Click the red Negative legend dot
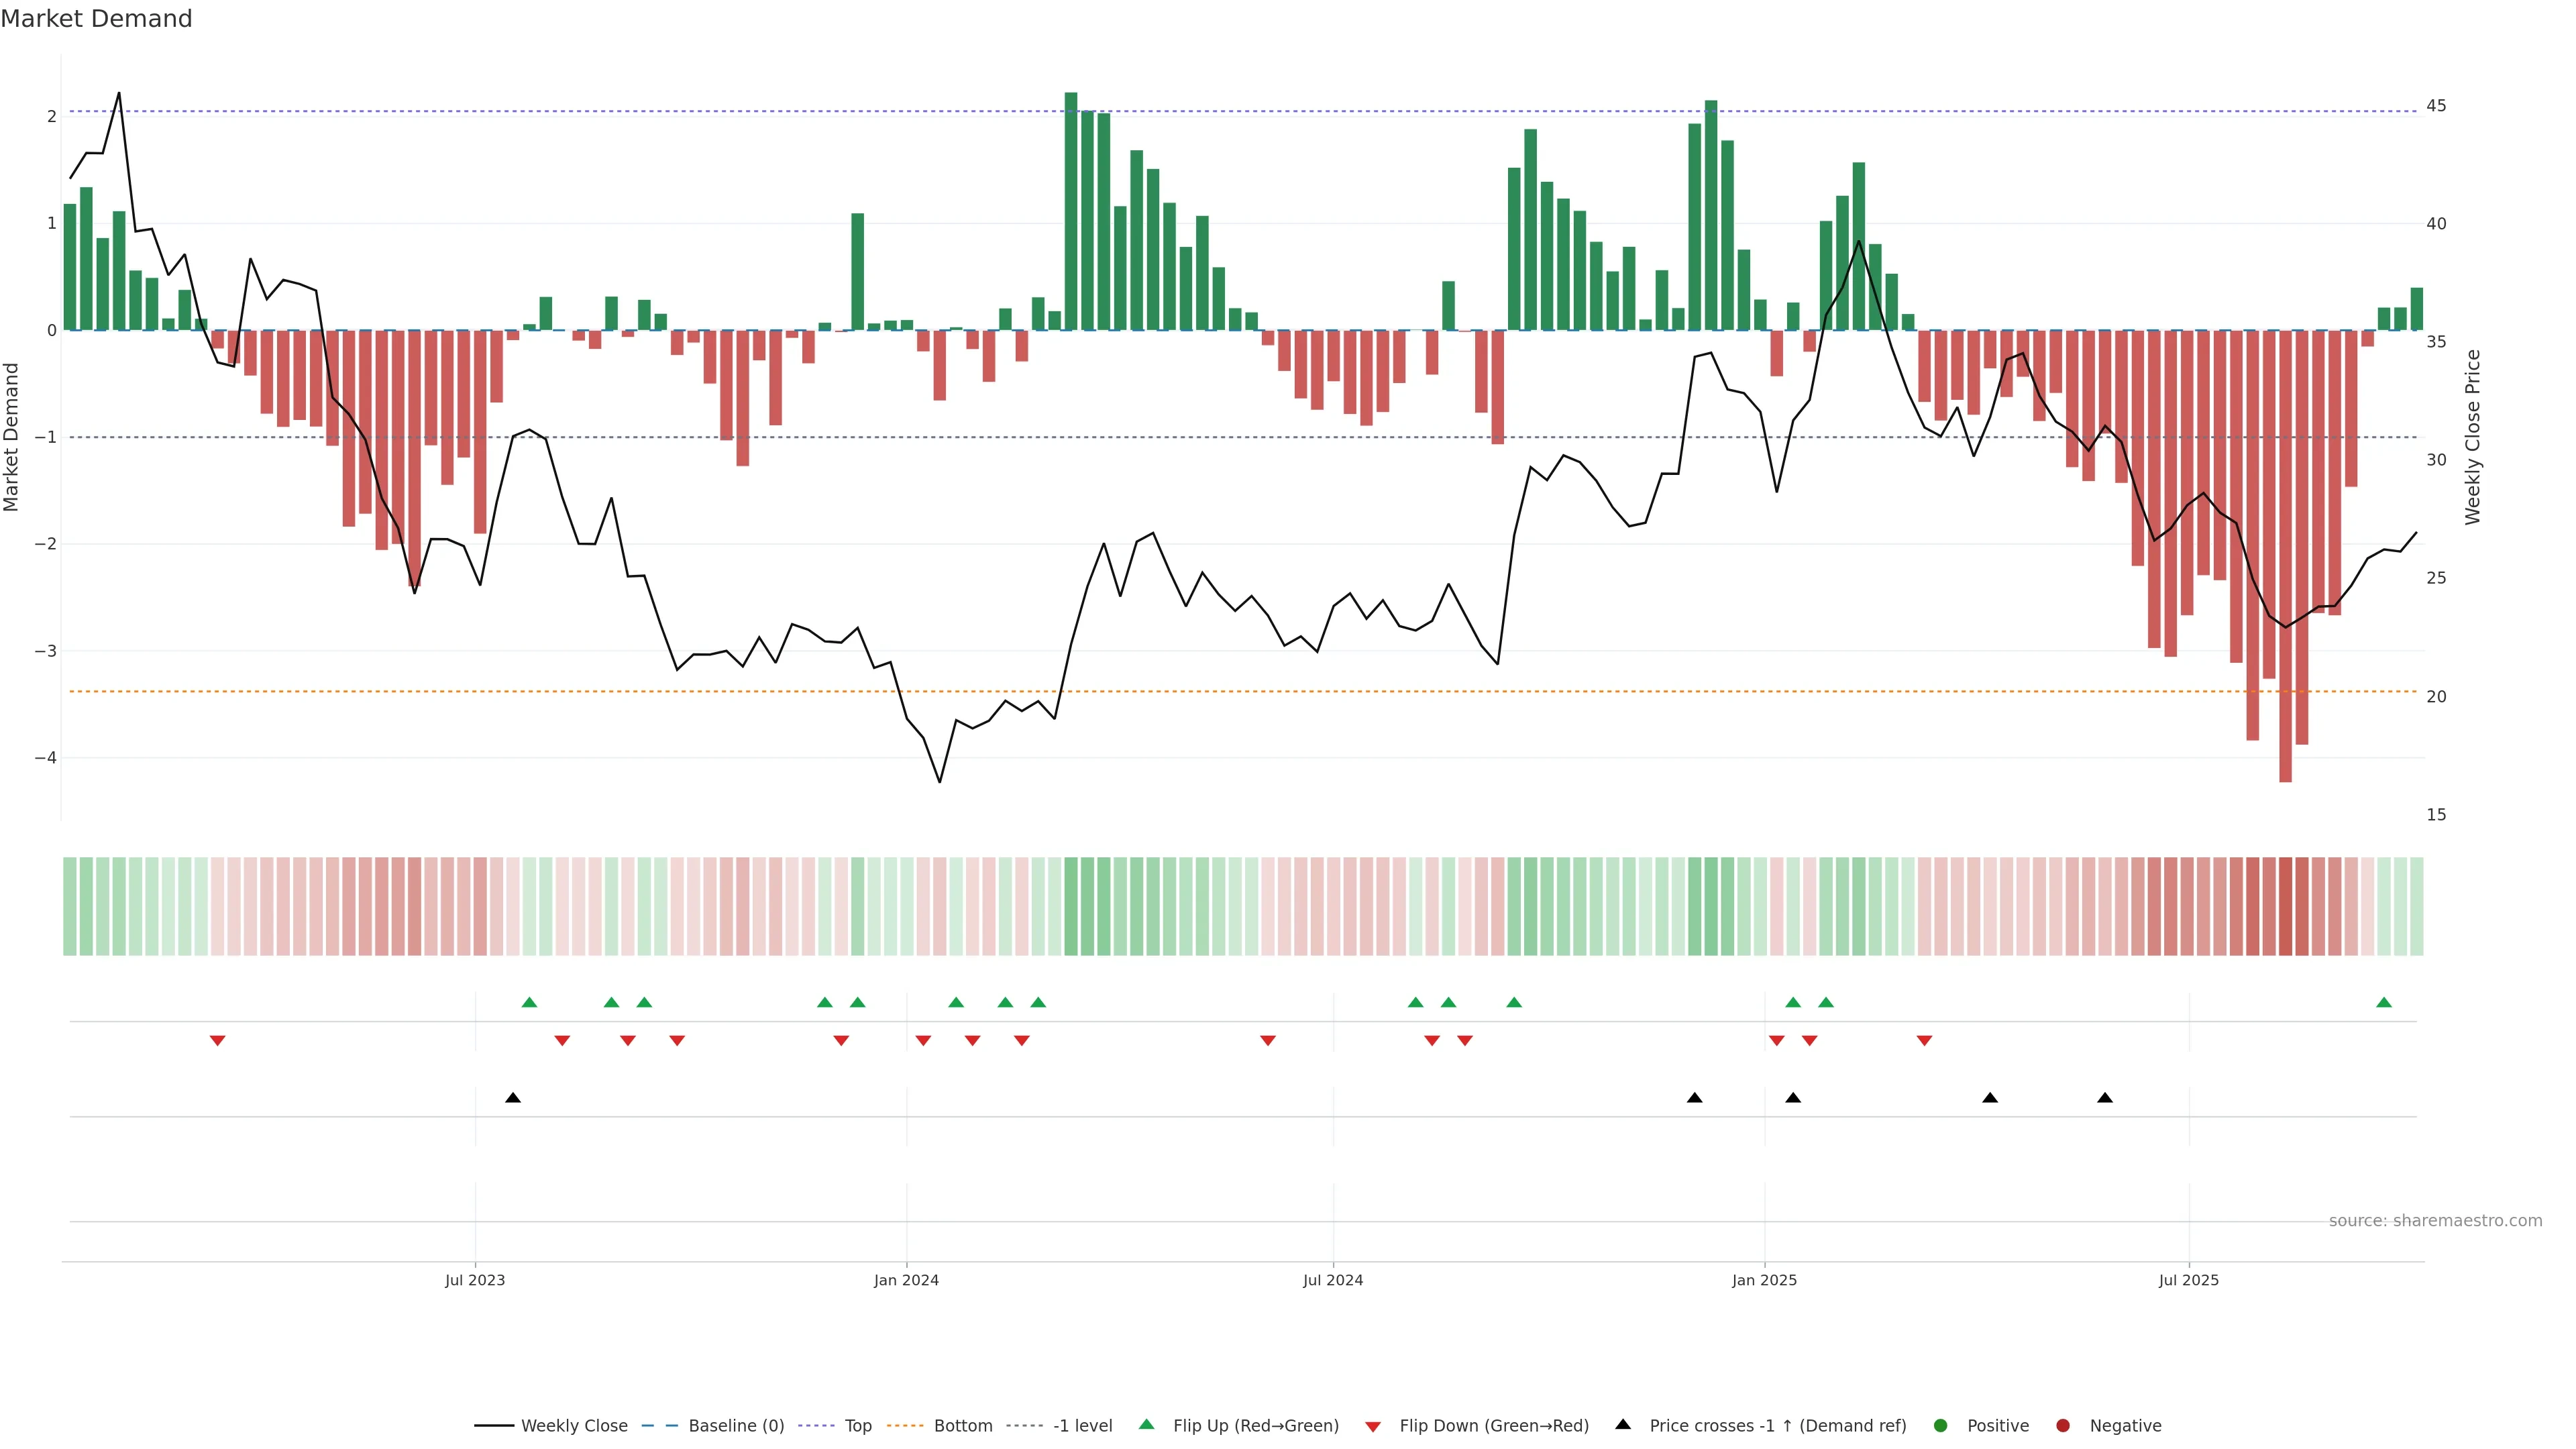 click(x=2063, y=1426)
